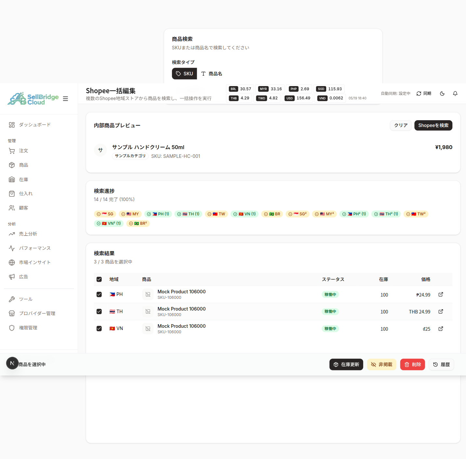Viewport: 466px width, 459px height.
Task: Open VN product external link icon
Action: coord(441,329)
